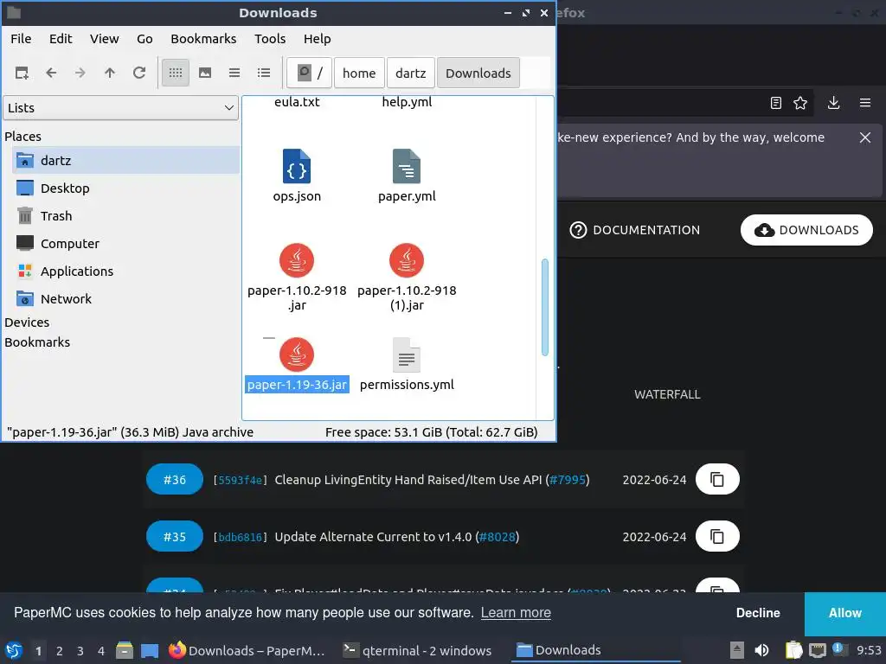Select the WATERFALL tab on PaperMC
This screenshot has width=886, height=664.
[x=667, y=394]
